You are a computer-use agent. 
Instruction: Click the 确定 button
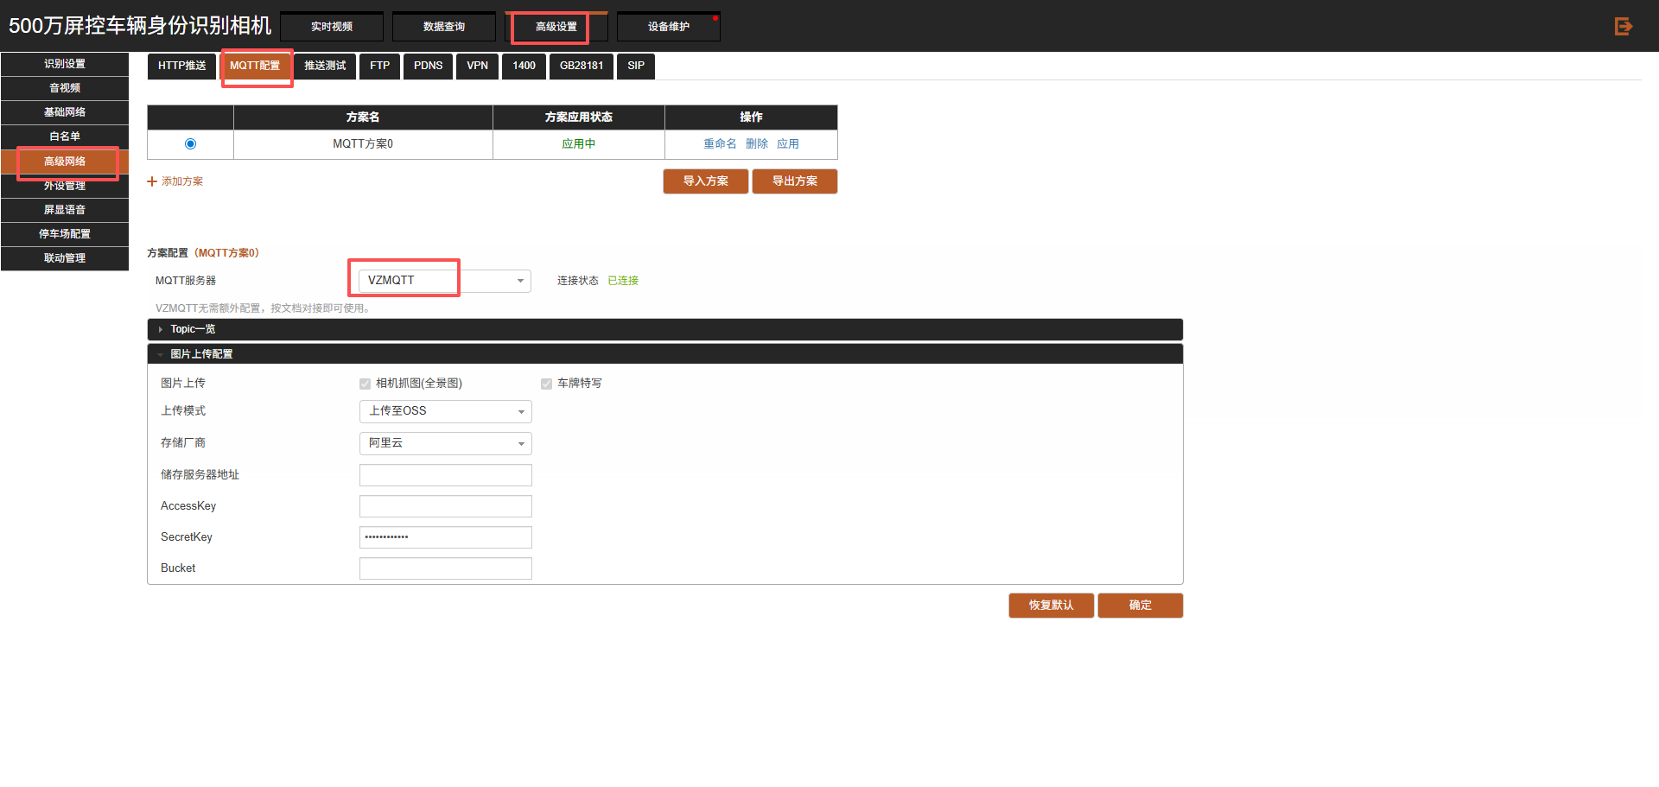(x=1141, y=606)
